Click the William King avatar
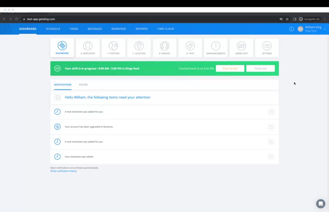This screenshot has height=212, width=329. coord(300,29)
